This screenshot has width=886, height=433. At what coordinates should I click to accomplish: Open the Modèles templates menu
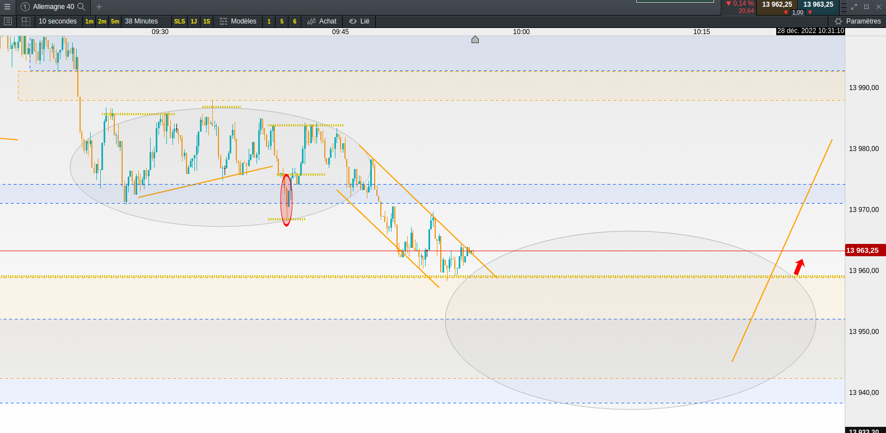(238, 21)
